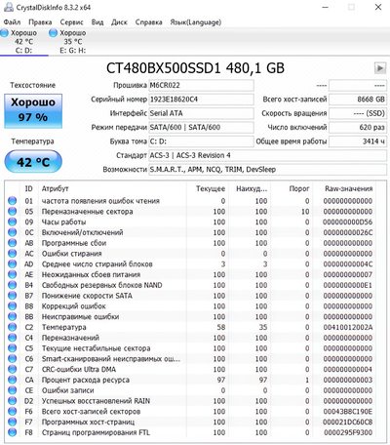Click status orb for attribute F8 FTL pages

click(x=13, y=432)
